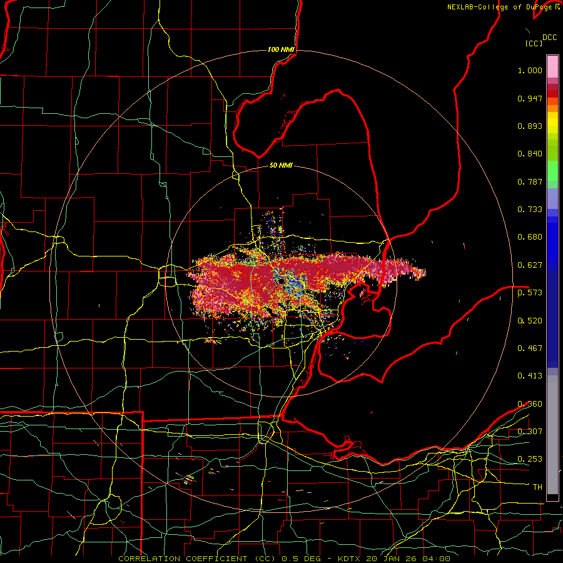Select the 0.680 legend value
Viewport: 563px width, 563px height.
(x=530, y=237)
